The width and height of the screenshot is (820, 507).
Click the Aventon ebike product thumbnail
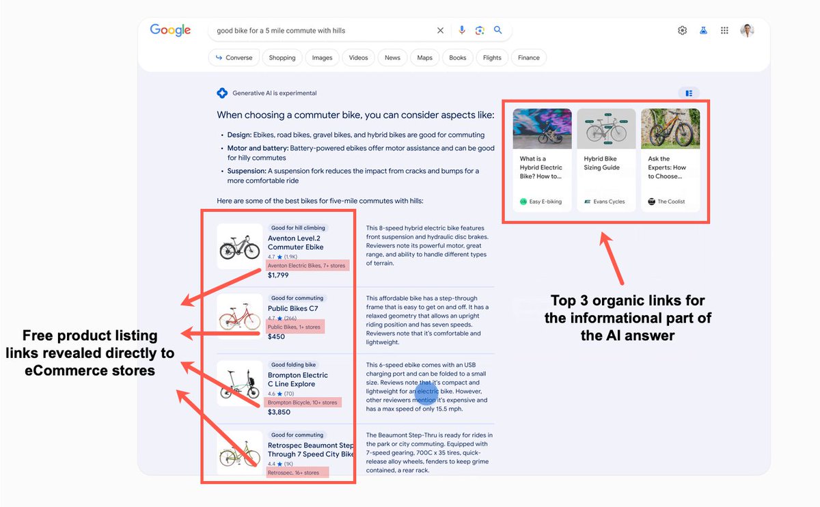click(x=240, y=246)
